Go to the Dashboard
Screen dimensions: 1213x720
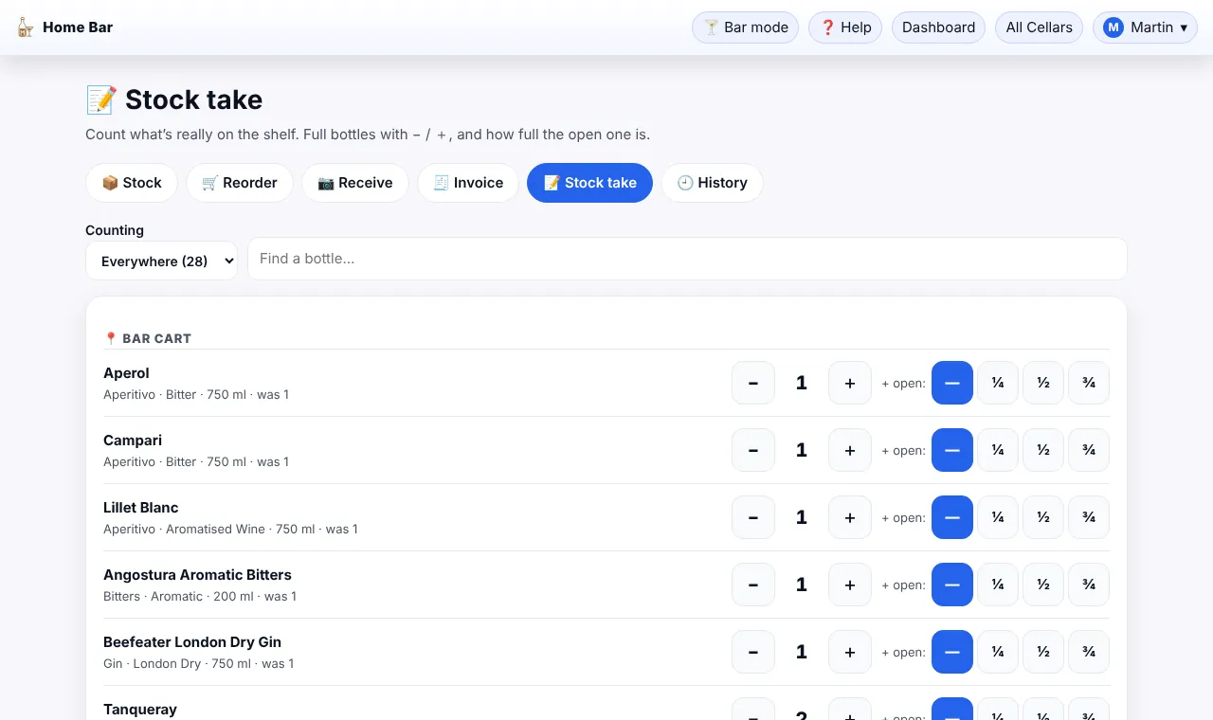(938, 27)
